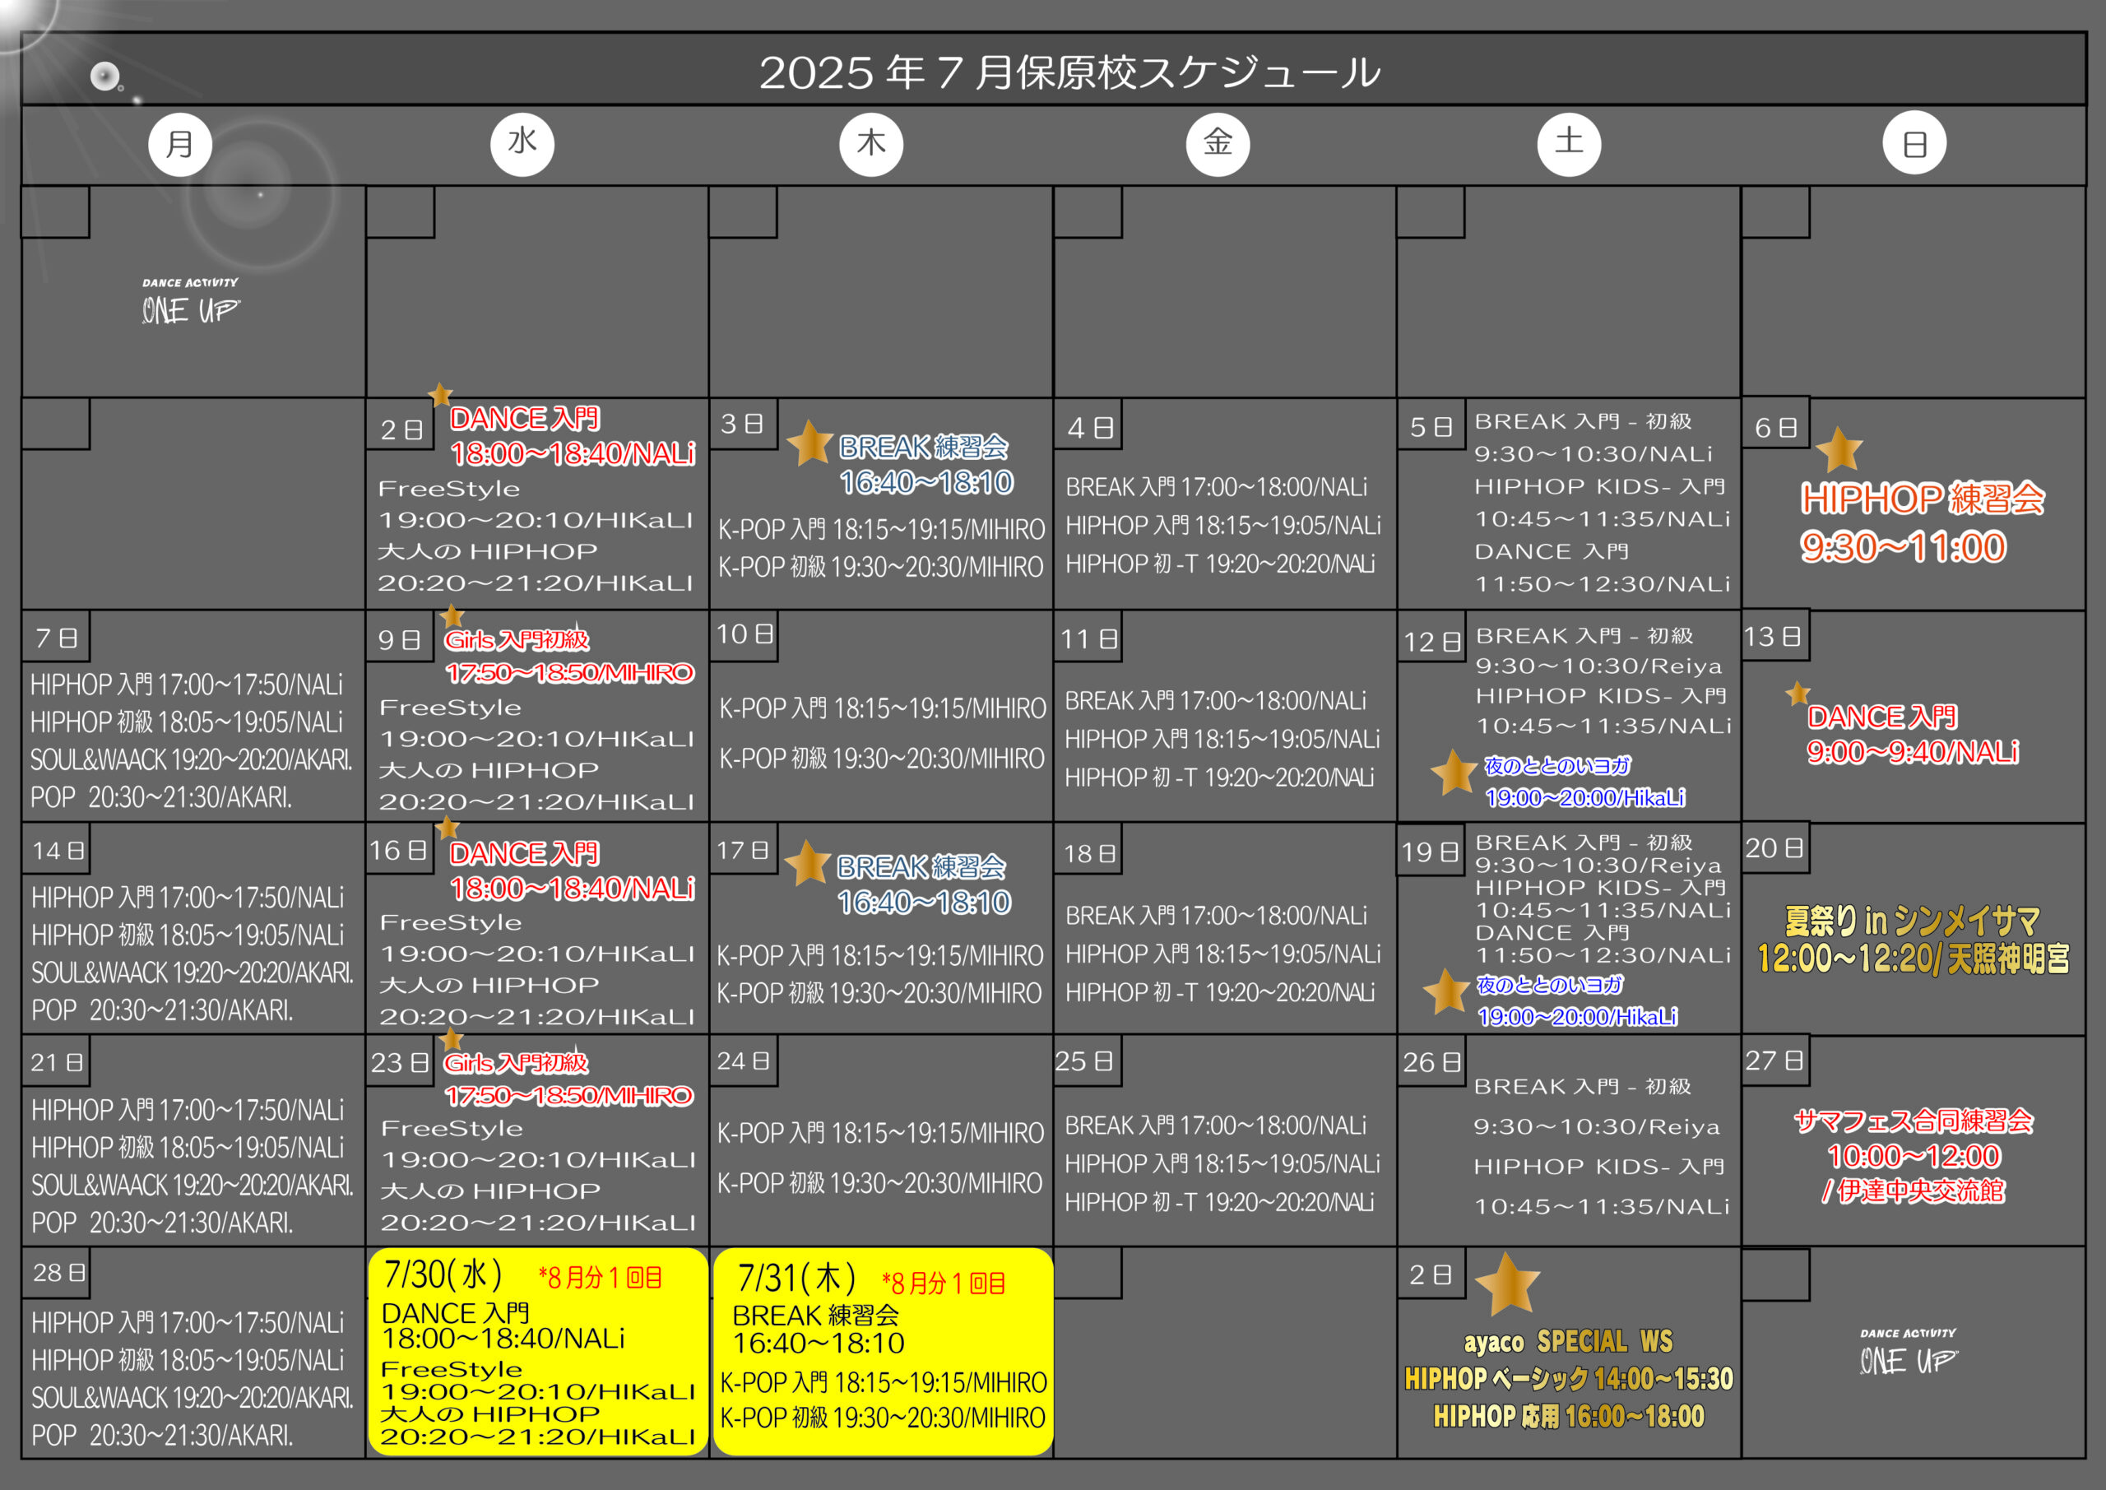
Task: Click the Saturday (土) day circle
Action: click(1569, 143)
